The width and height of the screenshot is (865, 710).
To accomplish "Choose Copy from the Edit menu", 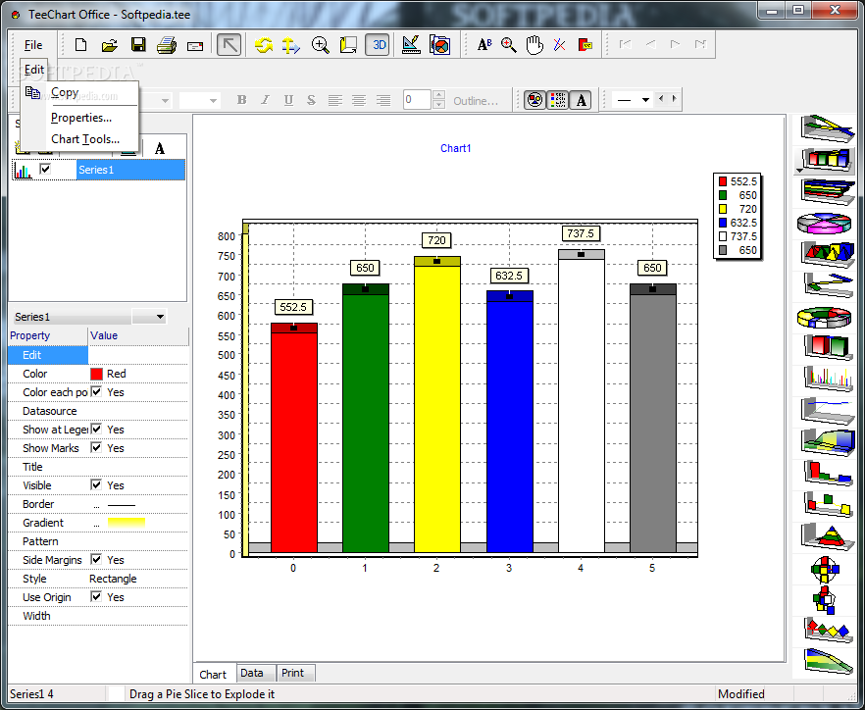I will (65, 93).
